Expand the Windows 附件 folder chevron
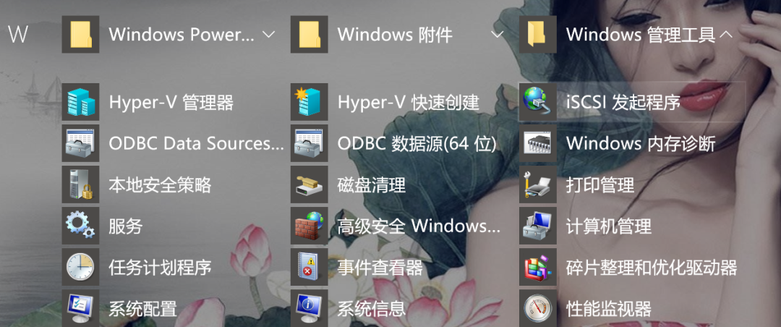Screen dimensions: 781x327 [497, 35]
